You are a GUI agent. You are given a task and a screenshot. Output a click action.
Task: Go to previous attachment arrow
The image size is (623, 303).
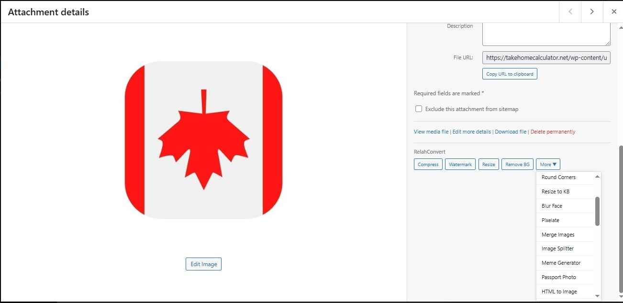pos(570,11)
